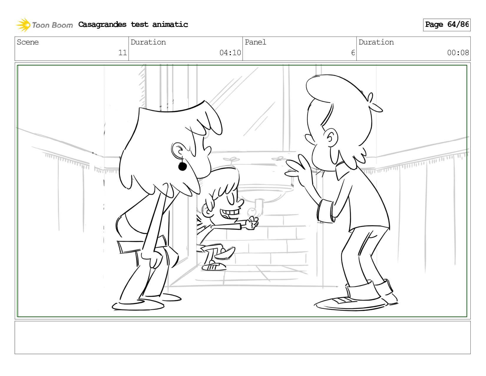Click the 'Scene' header label

point(28,42)
